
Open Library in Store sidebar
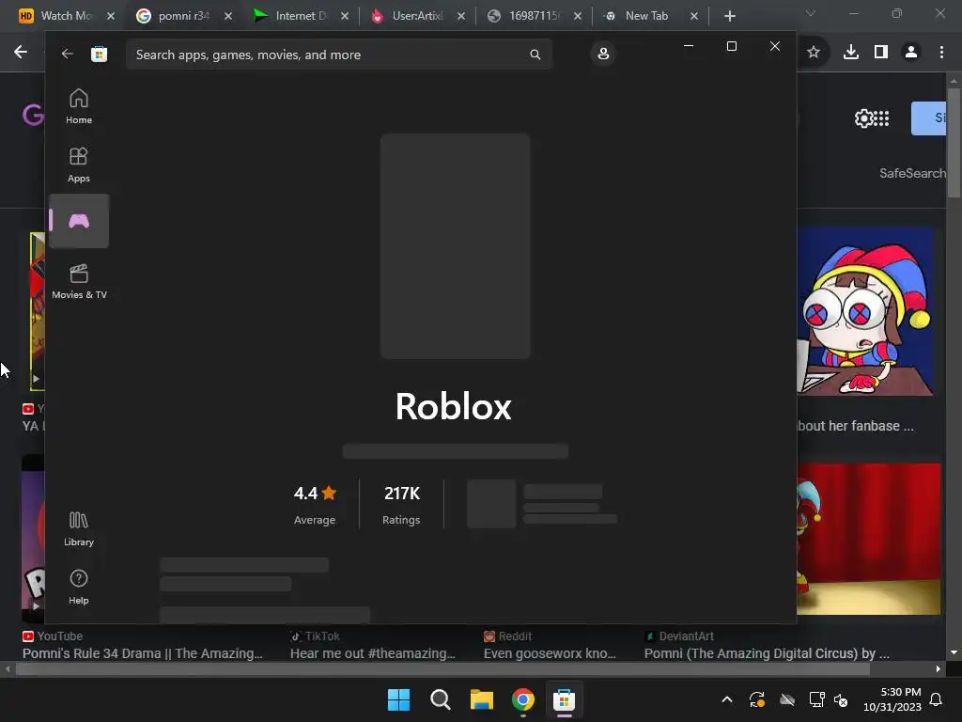point(79,528)
